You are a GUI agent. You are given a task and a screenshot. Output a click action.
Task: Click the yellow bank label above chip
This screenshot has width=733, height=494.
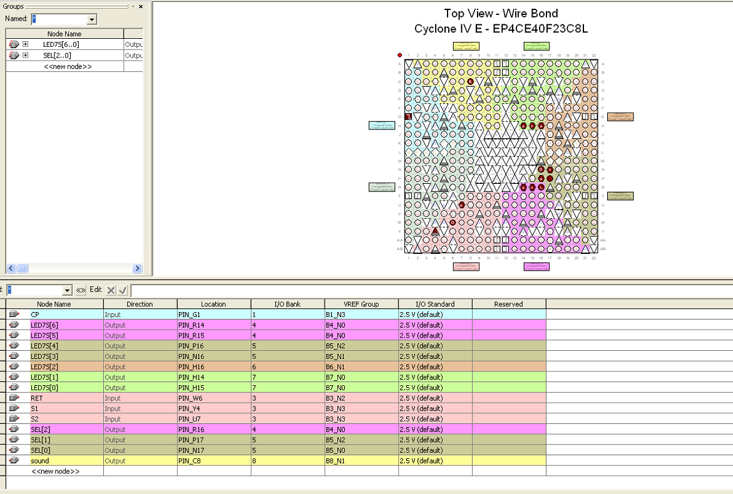(x=466, y=46)
